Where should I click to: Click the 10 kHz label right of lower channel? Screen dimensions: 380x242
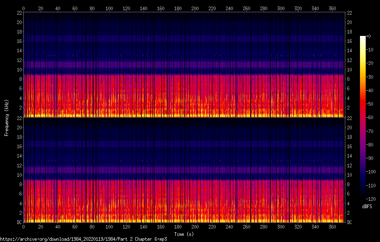coord(349,175)
